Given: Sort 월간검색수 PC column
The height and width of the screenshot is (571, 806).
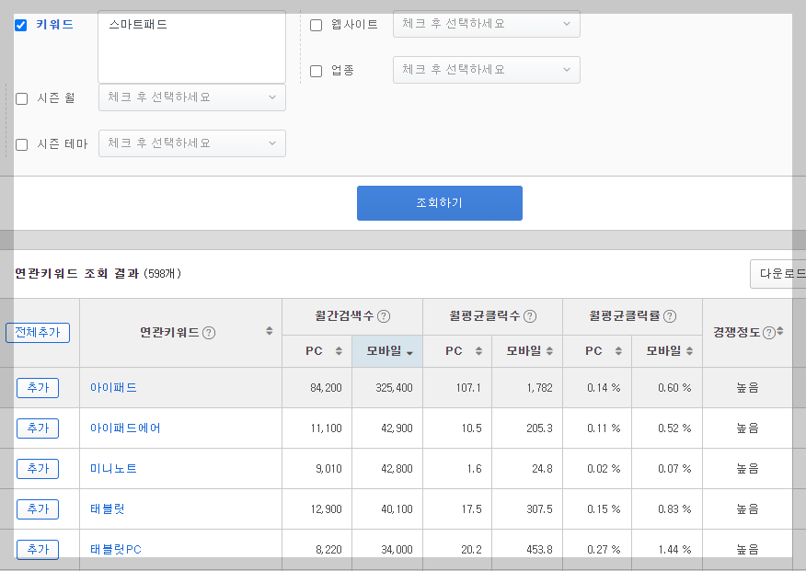Looking at the screenshot, I should 339,350.
